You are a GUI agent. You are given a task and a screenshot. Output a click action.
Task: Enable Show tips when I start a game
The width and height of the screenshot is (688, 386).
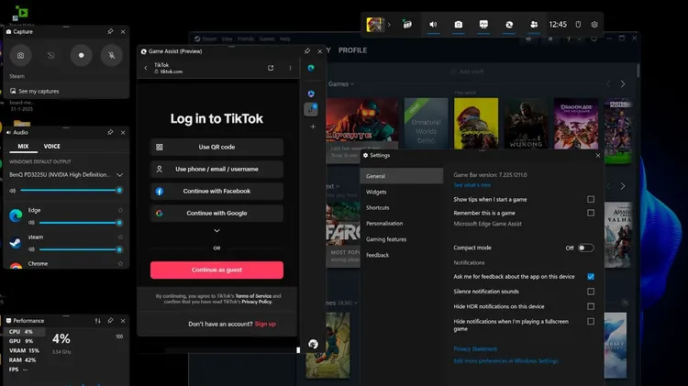pyautogui.click(x=591, y=199)
